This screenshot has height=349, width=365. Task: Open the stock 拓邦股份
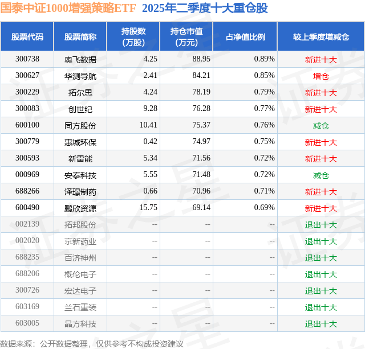click(x=80, y=225)
